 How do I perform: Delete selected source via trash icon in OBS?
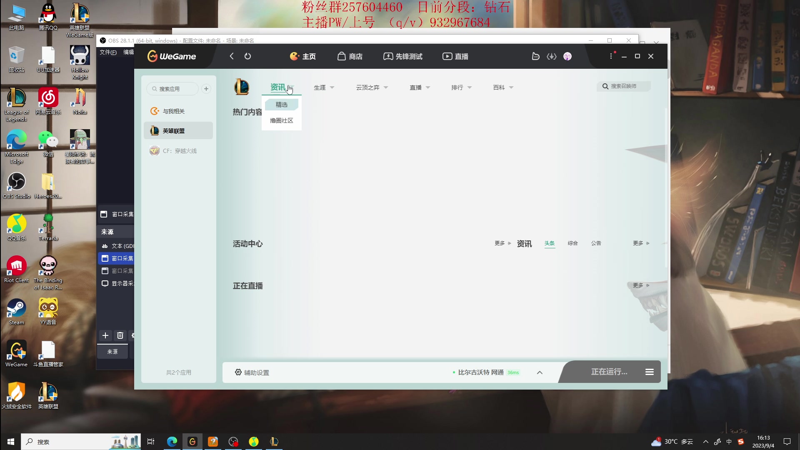120,335
